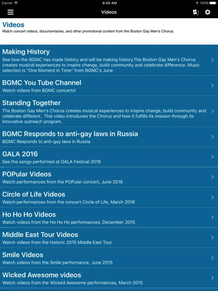This screenshot has height=291, width=218.
Task: Tap 'Watch videos from the Smile performance, June 2015'
Action: pyautogui.click(x=58, y=262)
